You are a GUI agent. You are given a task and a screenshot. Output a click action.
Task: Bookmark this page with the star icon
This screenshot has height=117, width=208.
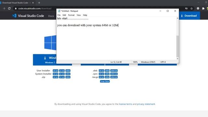click(x=191, y=8)
